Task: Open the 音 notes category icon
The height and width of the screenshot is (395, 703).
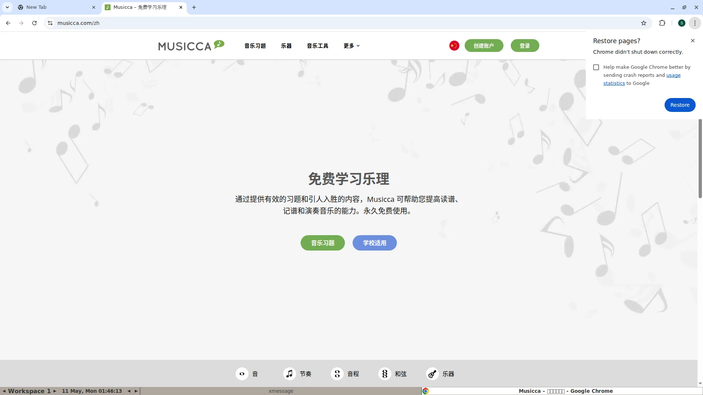Action: point(242,374)
